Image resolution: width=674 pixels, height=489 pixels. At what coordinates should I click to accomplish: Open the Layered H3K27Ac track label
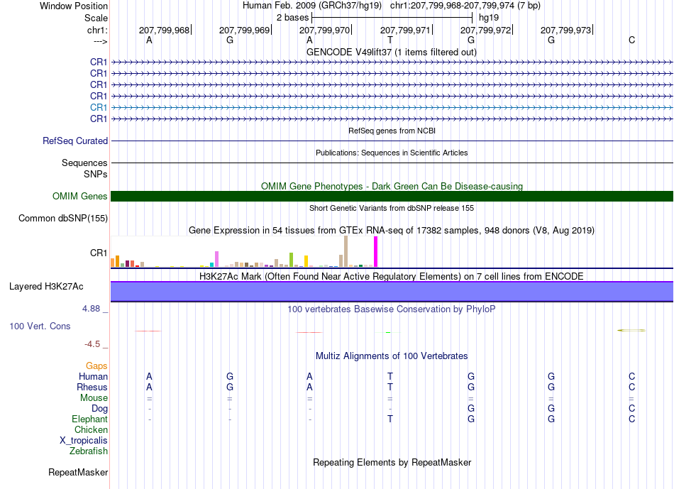tap(46, 287)
